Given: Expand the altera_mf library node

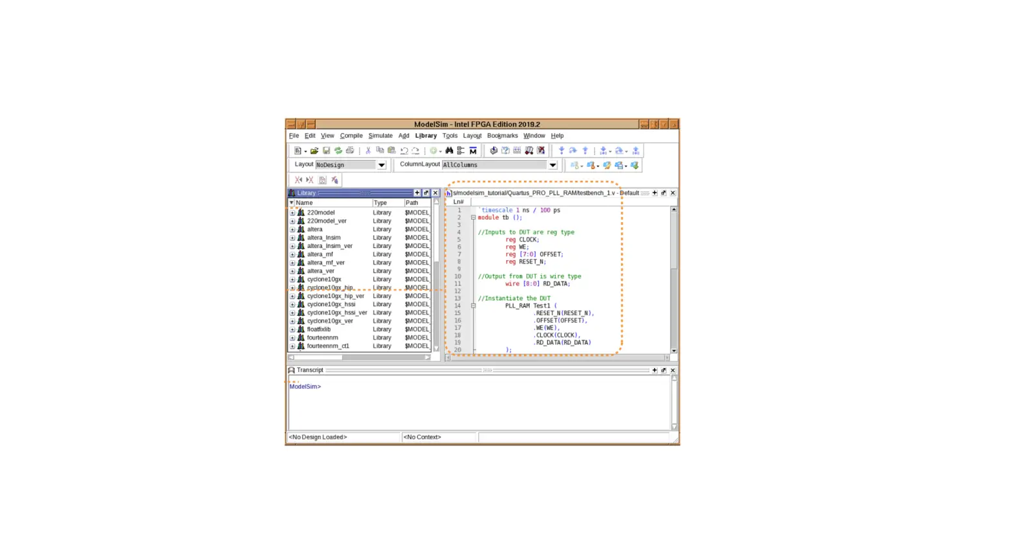Looking at the screenshot, I should (x=292, y=254).
